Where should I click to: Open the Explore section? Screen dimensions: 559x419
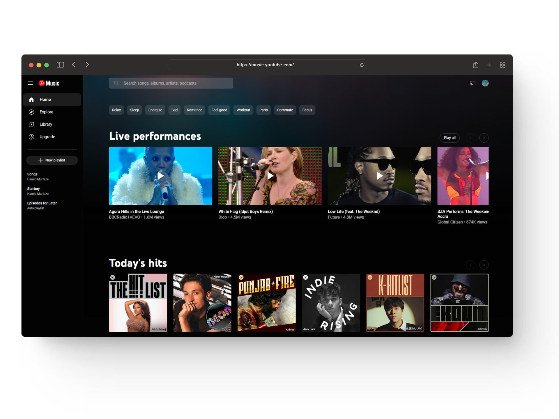47,112
